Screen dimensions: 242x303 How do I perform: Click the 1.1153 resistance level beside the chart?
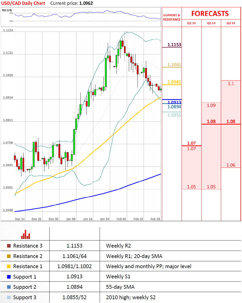point(174,45)
